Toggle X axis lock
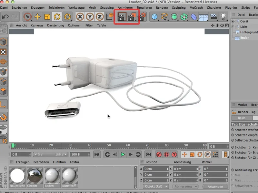The width and height of the screenshot is (258, 193). [x=80, y=17]
